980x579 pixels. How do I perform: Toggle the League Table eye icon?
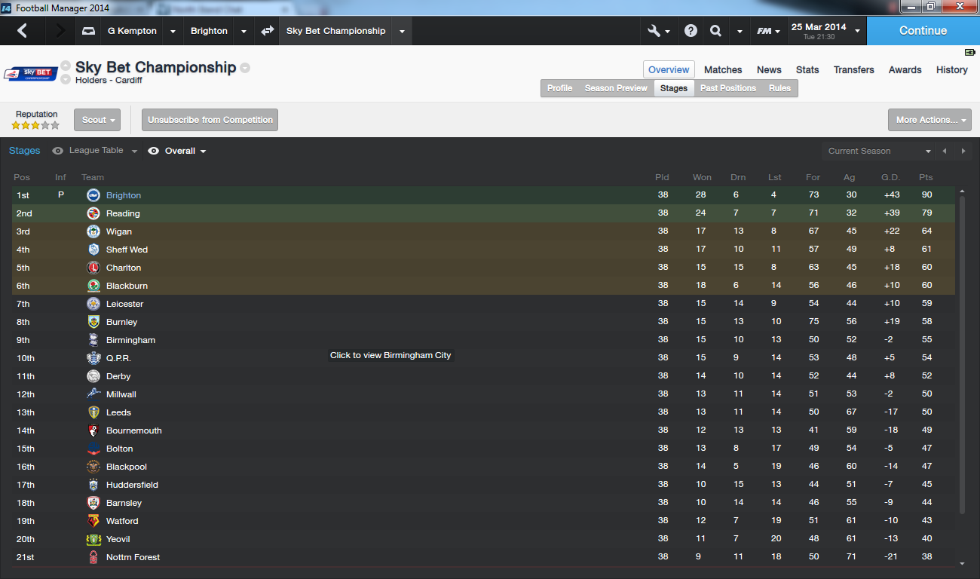(58, 151)
